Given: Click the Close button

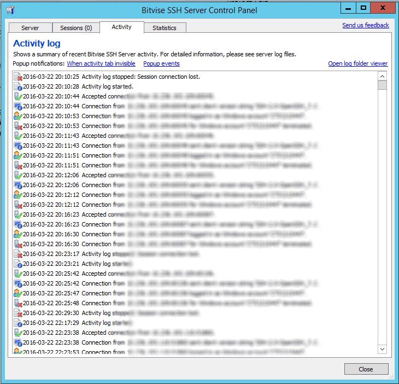Looking at the screenshot, I should click(366, 369).
